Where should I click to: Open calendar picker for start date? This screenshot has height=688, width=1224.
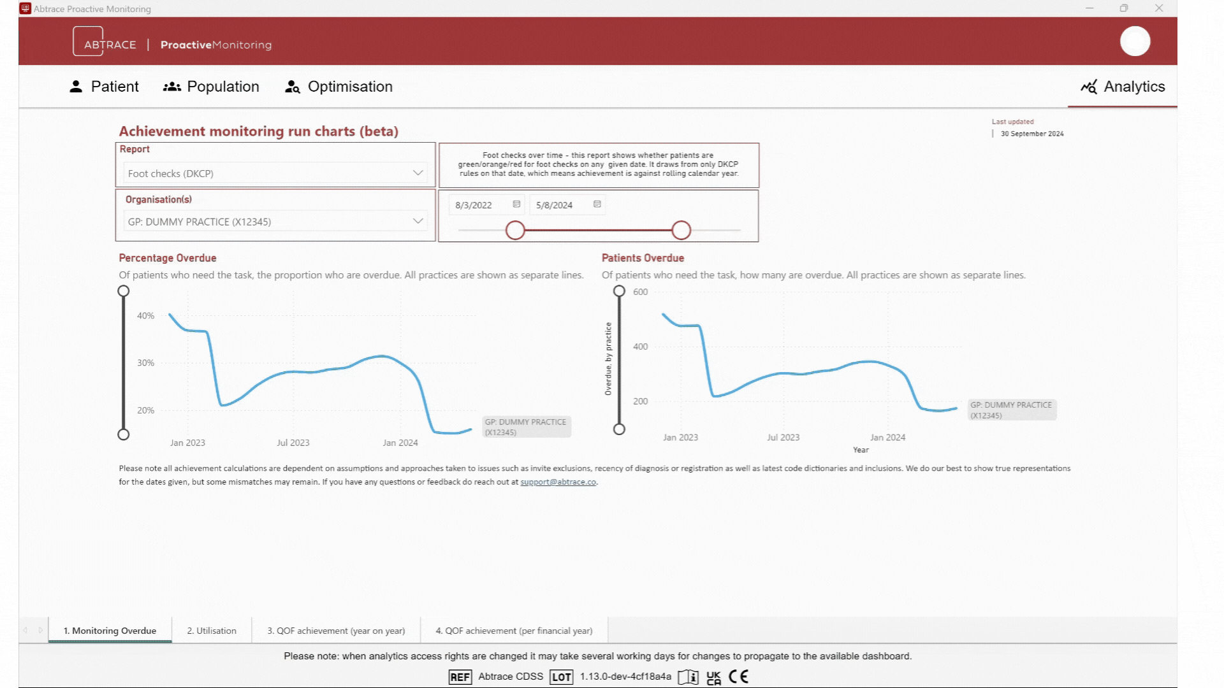pyautogui.click(x=516, y=204)
